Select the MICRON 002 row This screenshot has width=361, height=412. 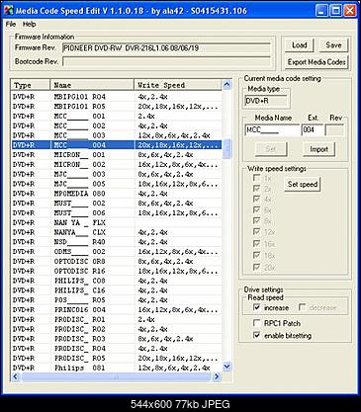coord(117,164)
